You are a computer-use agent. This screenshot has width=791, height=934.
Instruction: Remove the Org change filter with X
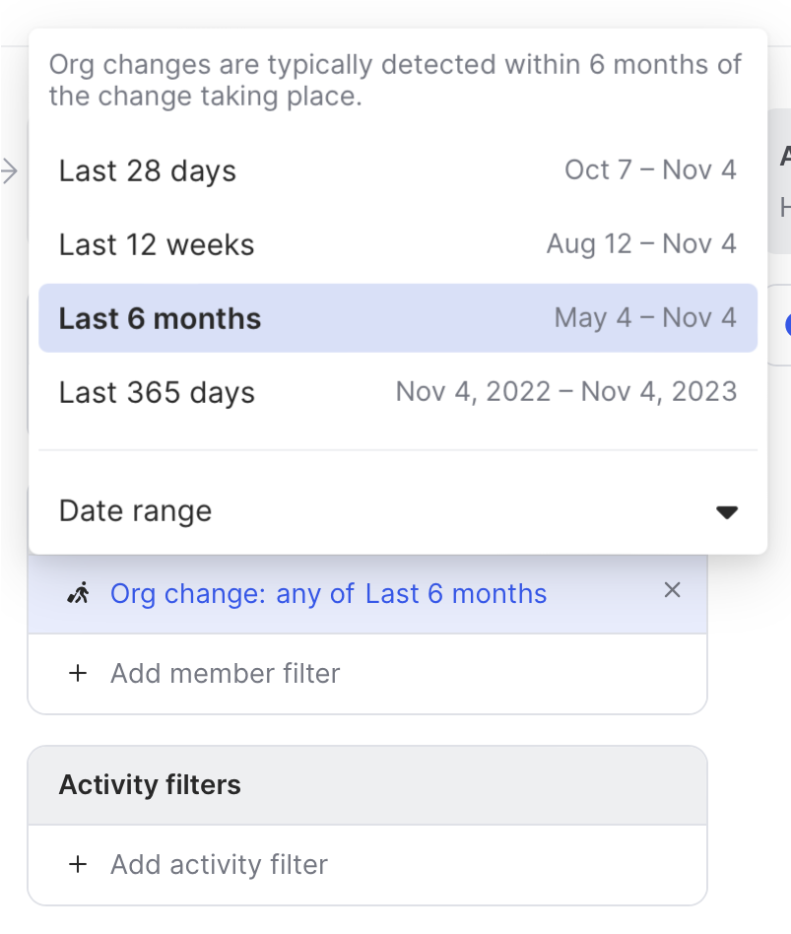point(672,591)
